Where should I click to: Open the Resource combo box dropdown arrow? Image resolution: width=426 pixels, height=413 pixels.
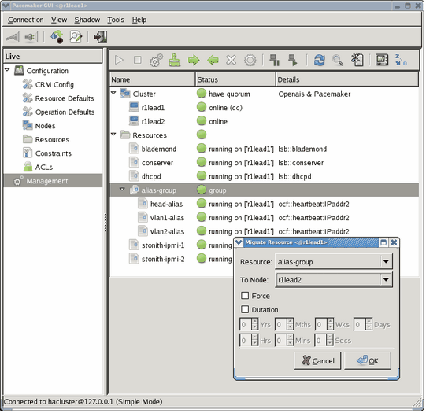click(386, 262)
